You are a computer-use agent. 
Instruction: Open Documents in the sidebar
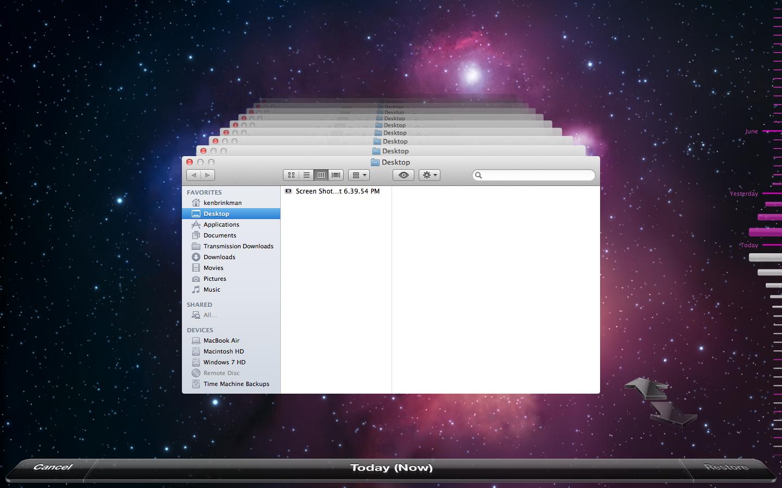(231, 235)
